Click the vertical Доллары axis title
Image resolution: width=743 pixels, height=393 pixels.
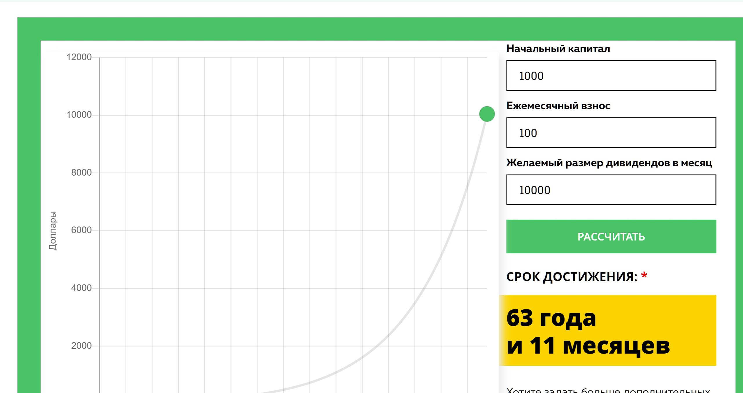53,231
